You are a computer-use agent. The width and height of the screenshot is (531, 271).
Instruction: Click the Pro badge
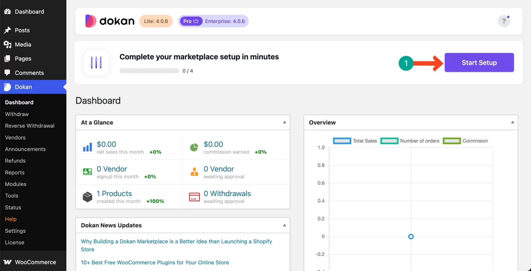pos(191,21)
